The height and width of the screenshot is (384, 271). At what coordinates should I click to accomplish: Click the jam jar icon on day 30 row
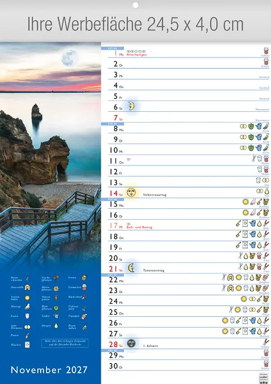tap(266, 364)
